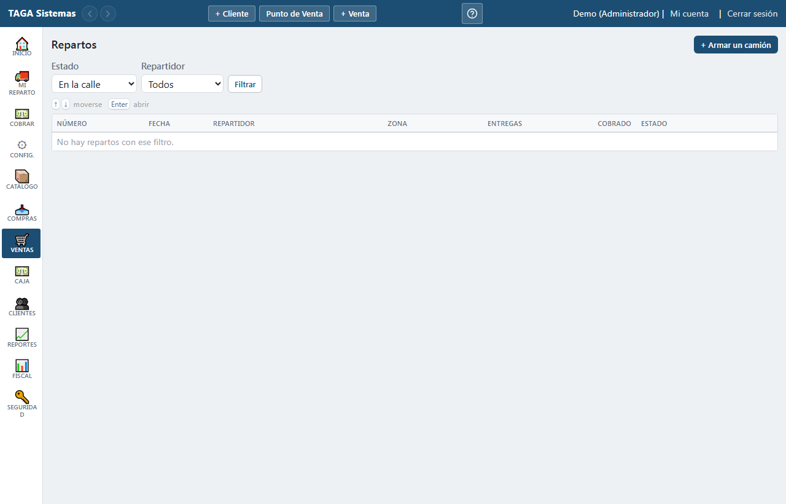Expand the Repartidor dropdown
The width and height of the screenshot is (786, 504).
pyautogui.click(x=182, y=84)
